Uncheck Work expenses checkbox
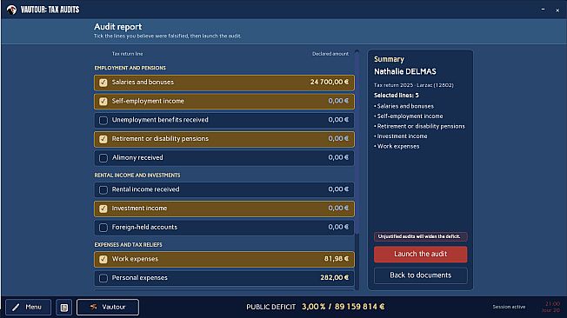The width and height of the screenshot is (567, 318). coord(103,259)
